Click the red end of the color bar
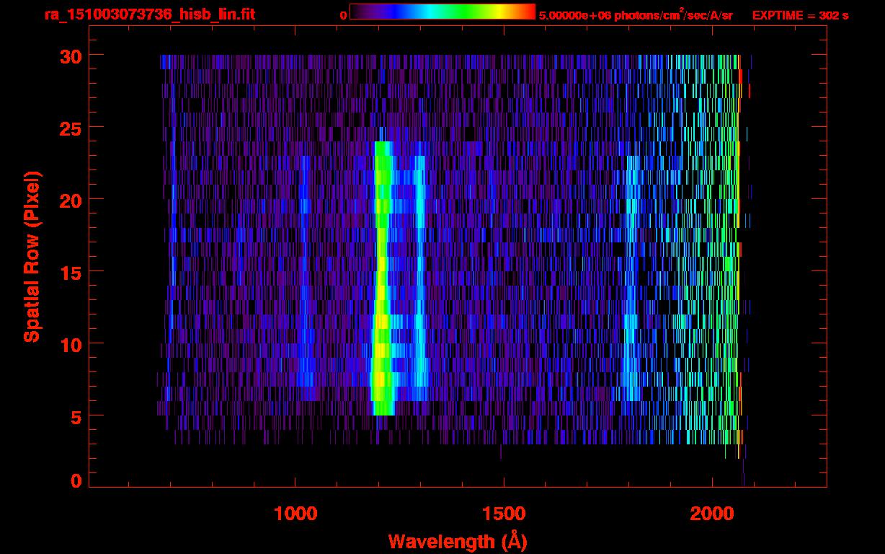Viewport: 885px width, 554px height. click(526, 12)
